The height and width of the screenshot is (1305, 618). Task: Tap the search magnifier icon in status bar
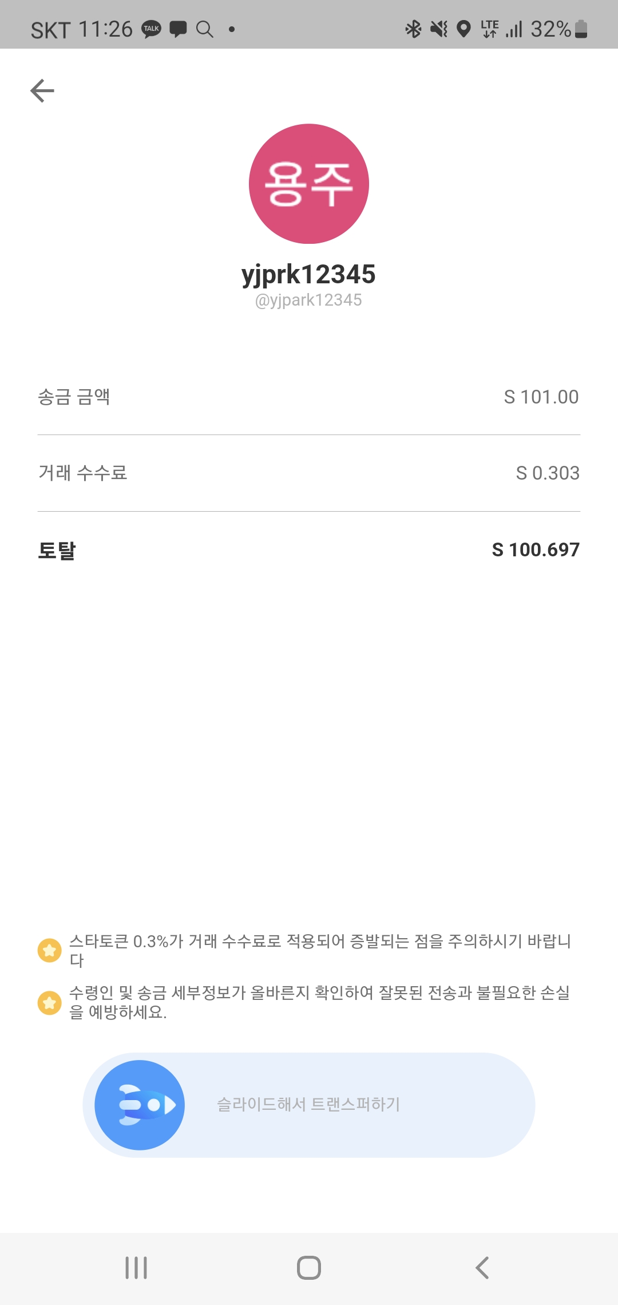coord(204,29)
